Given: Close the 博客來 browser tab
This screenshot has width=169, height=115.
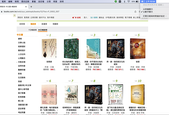Looking at the screenshot, I should point(26,7).
